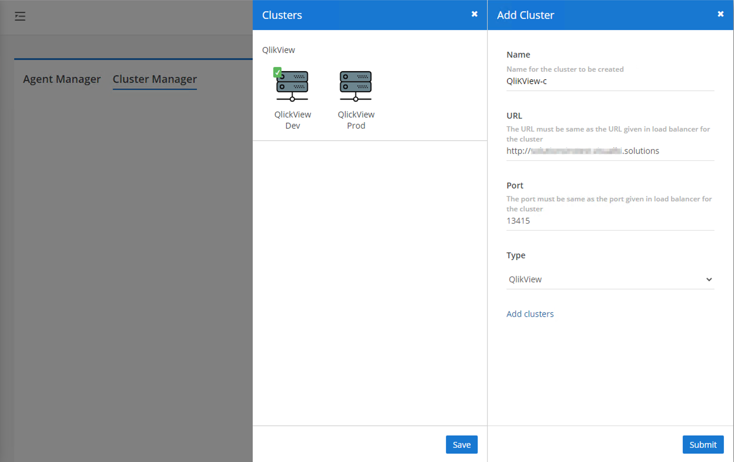Click the Port field label
734x462 pixels.
(x=515, y=186)
